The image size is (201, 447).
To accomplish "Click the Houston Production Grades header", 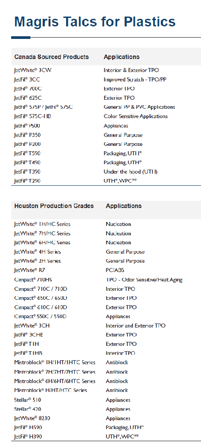I will pos(54,206).
